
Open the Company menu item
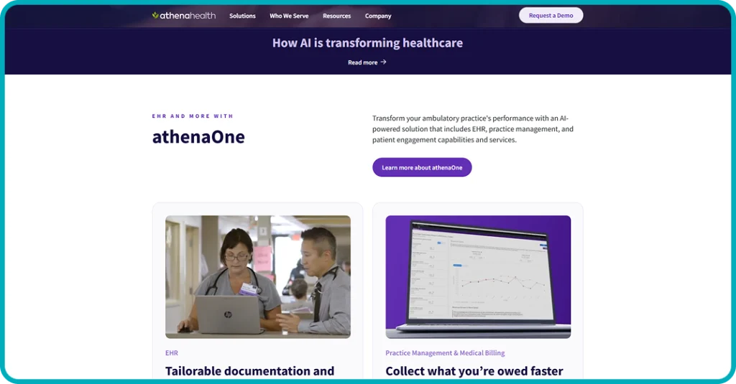click(378, 16)
